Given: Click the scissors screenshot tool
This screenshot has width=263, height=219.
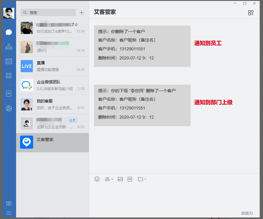Looking at the screenshot, I should pos(107,179).
